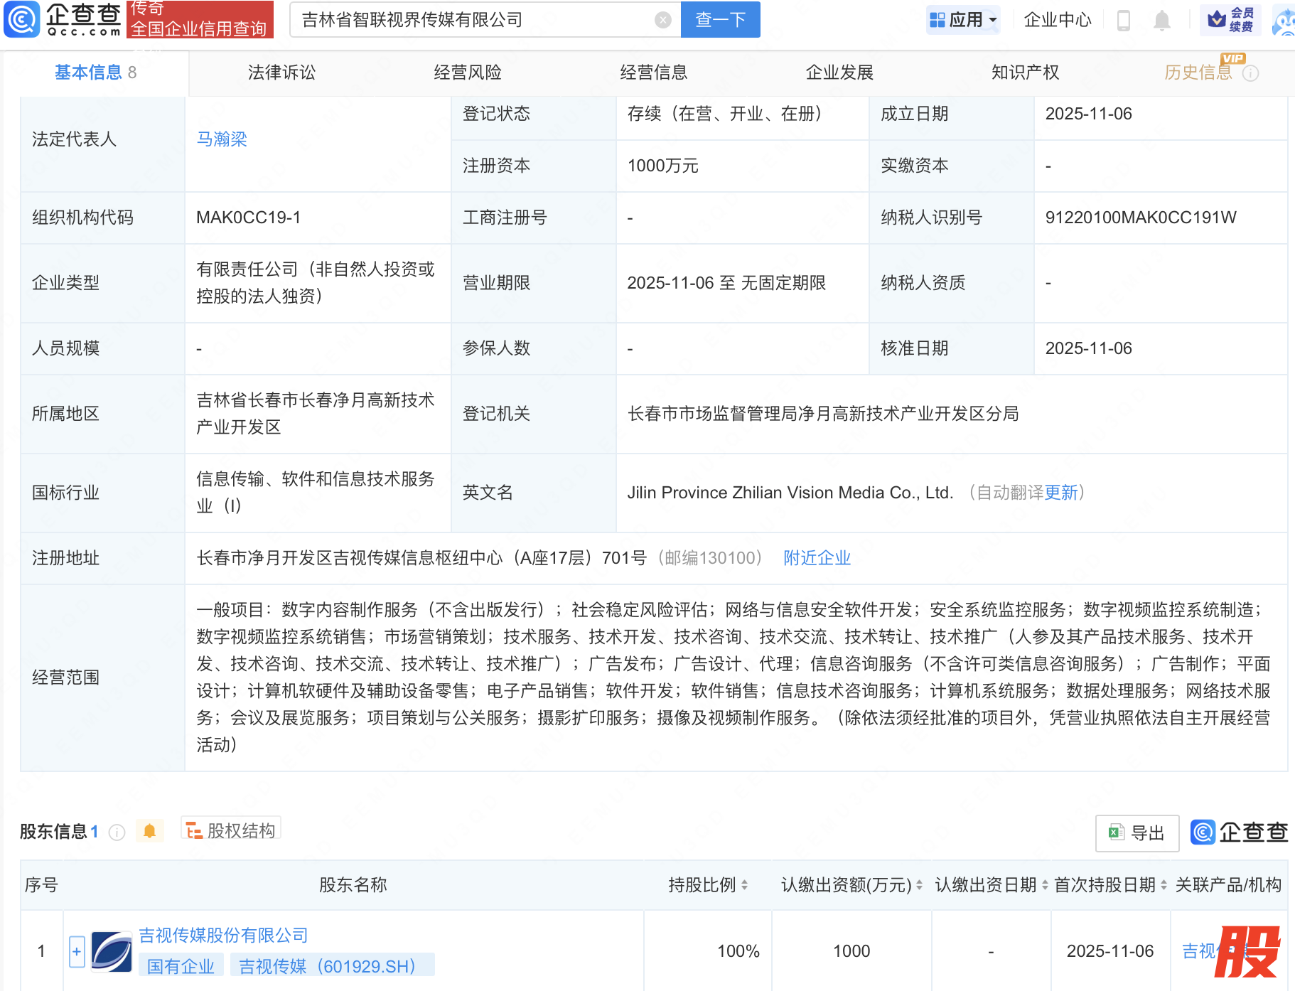Toggle shareholder alert bell icon
The height and width of the screenshot is (991, 1295).
coord(149,831)
